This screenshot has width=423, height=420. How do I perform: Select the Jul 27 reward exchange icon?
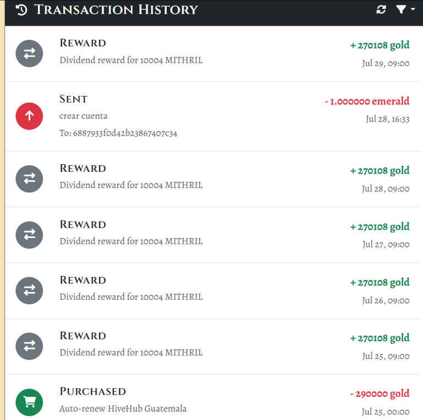(29, 235)
